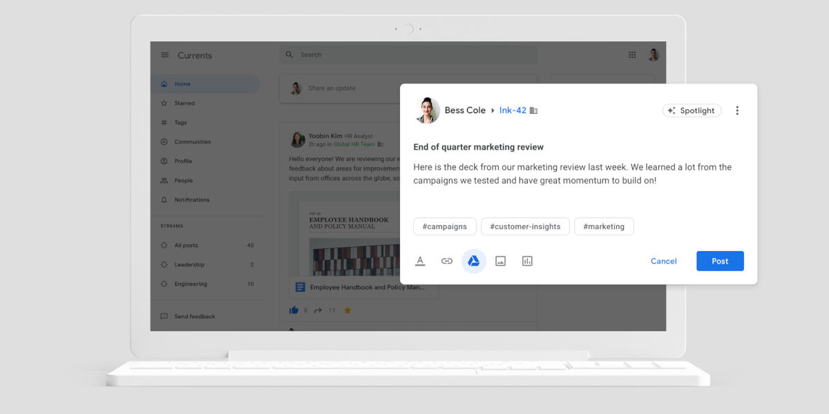Click the Communities icon in sidebar
Viewport: 829px width, 414px height.
click(x=164, y=142)
